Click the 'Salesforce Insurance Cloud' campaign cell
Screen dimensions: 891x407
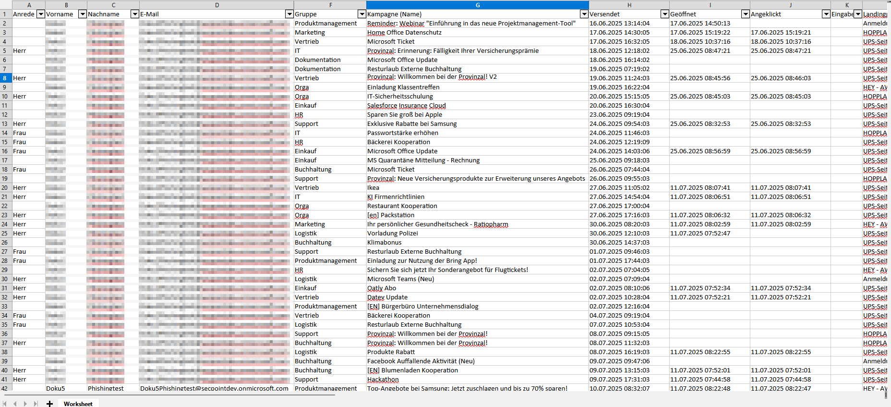(x=407, y=106)
